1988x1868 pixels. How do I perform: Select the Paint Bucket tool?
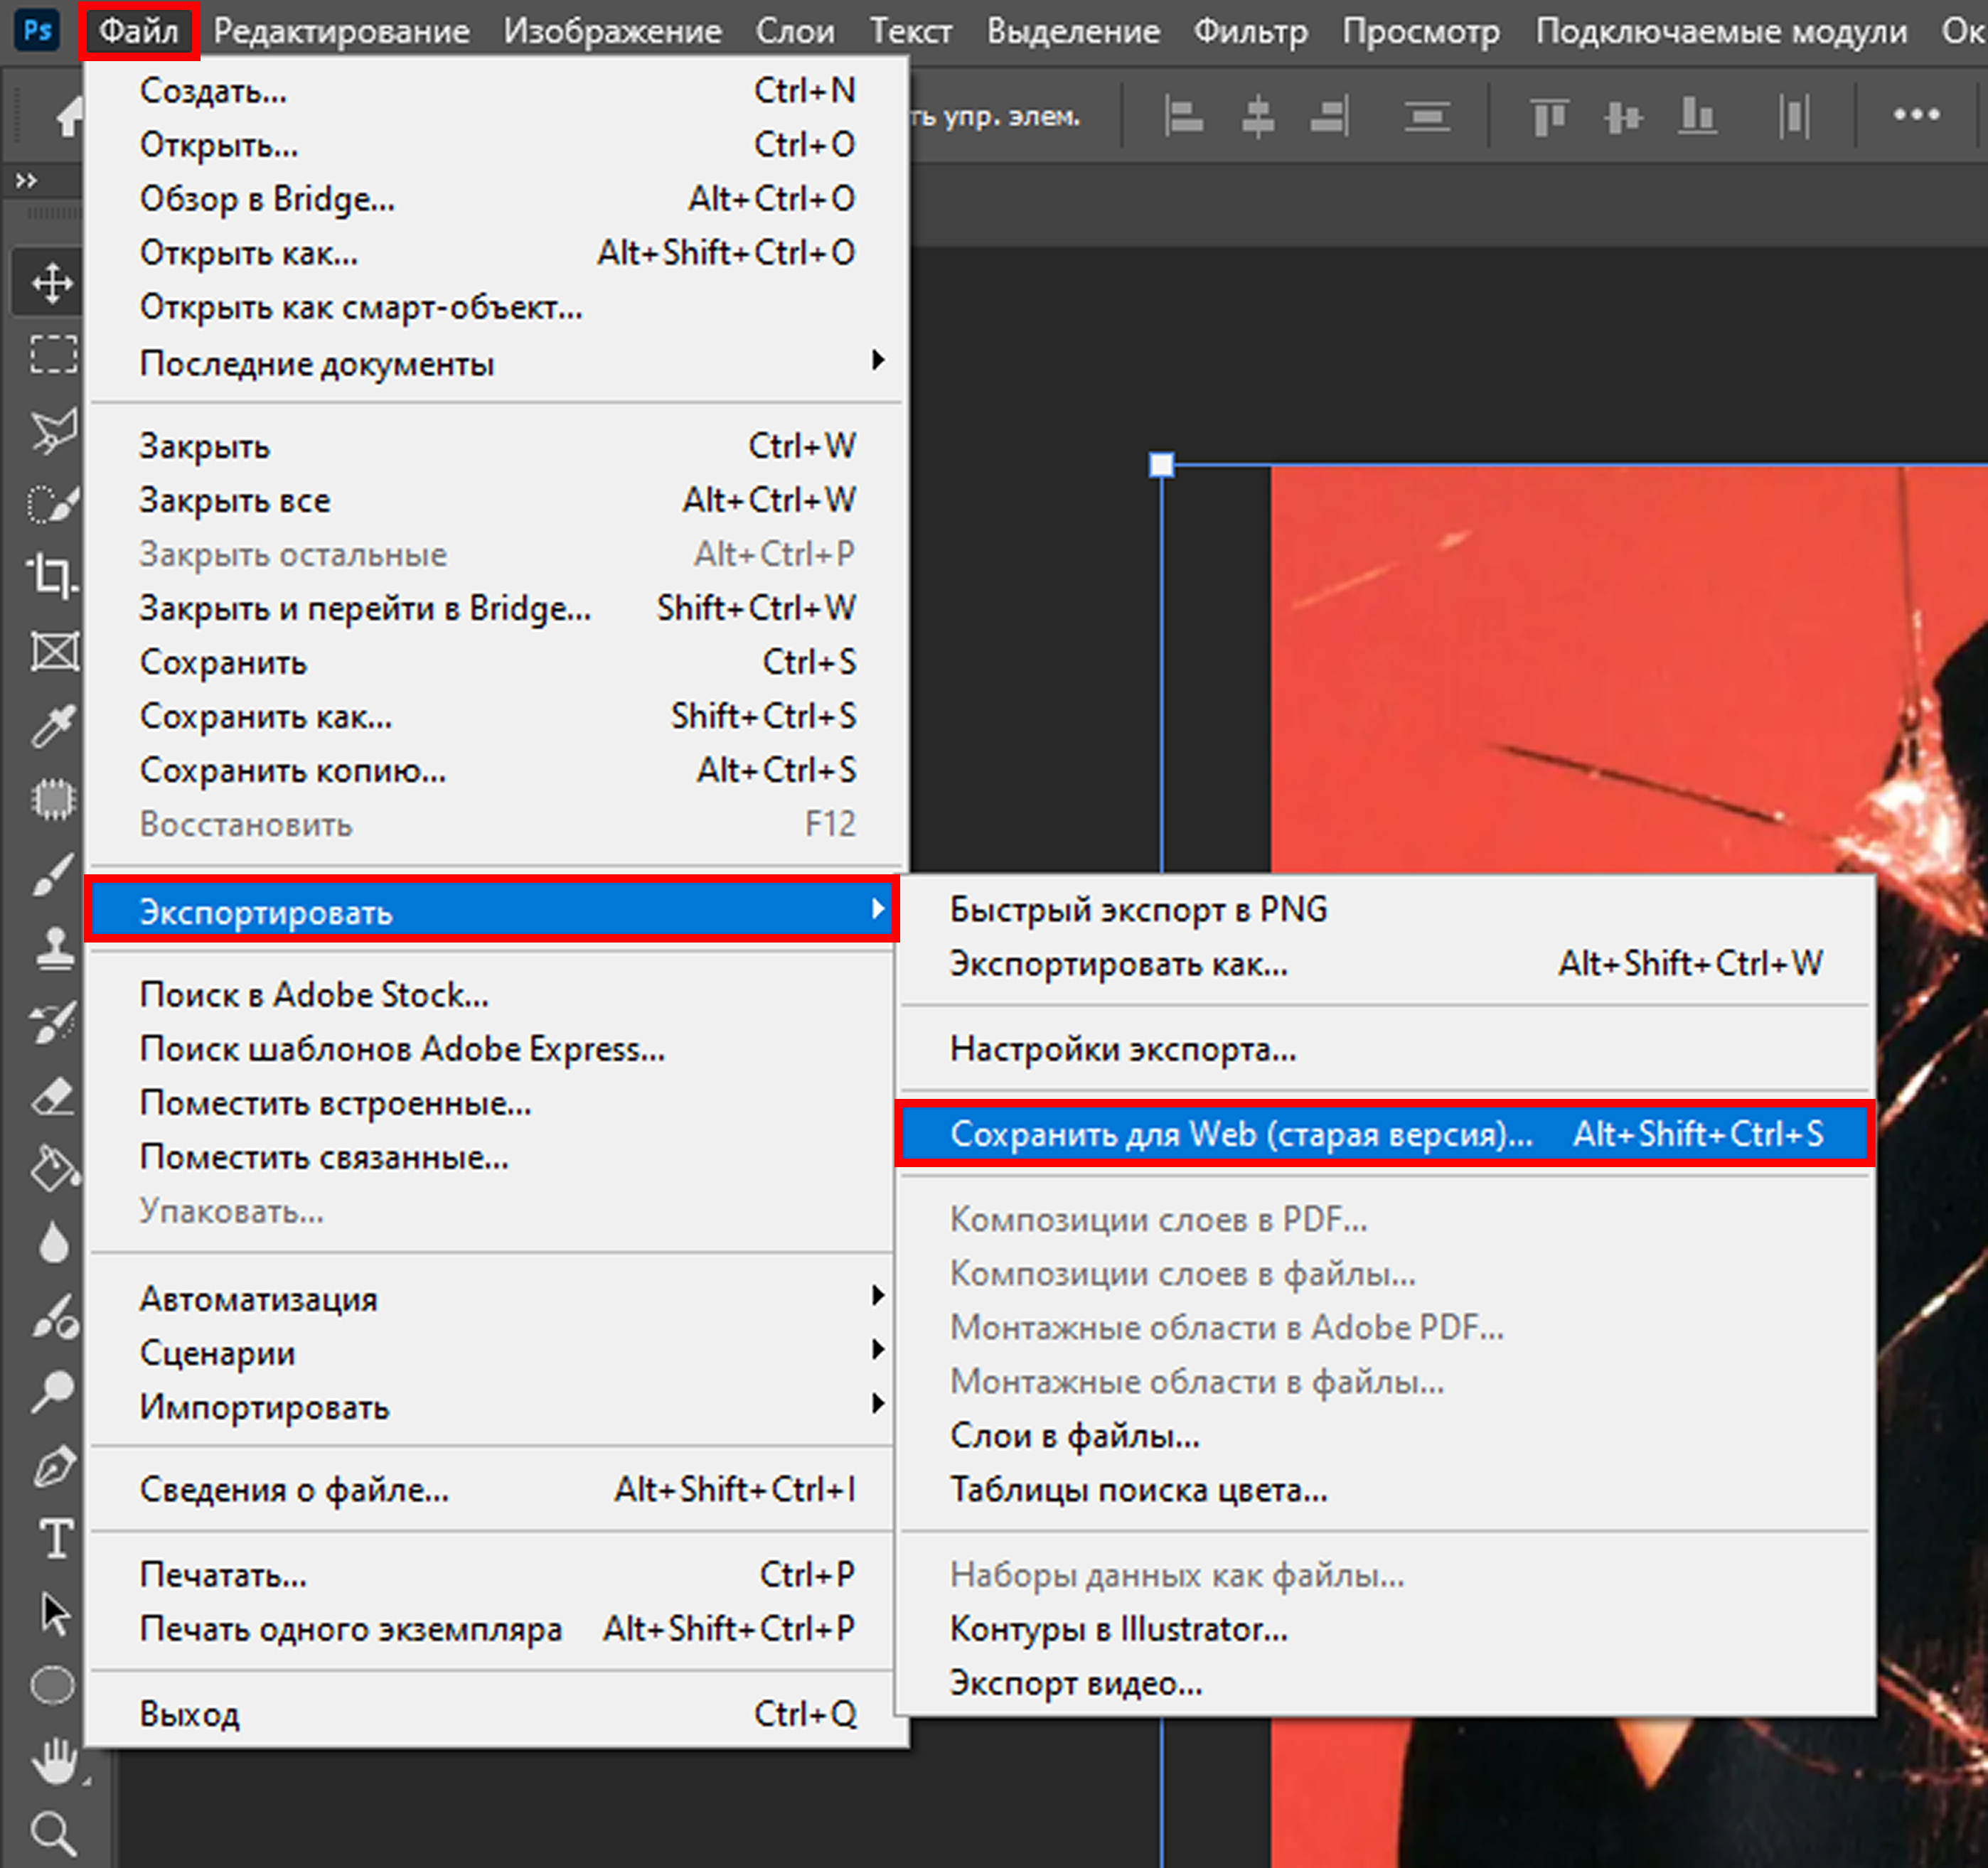click(x=55, y=1169)
